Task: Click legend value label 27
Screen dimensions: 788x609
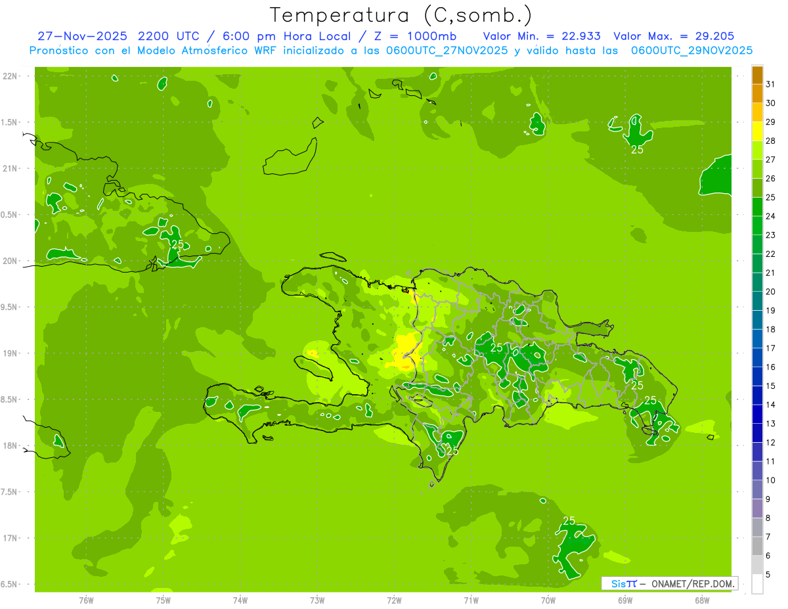Action: tap(770, 160)
